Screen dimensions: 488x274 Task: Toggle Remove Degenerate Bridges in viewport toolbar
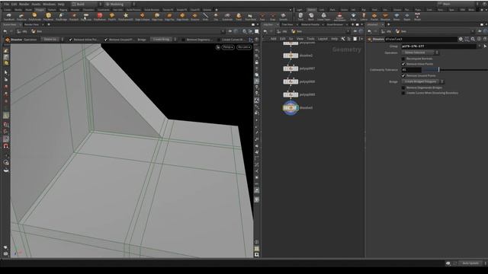tap(183, 40)
